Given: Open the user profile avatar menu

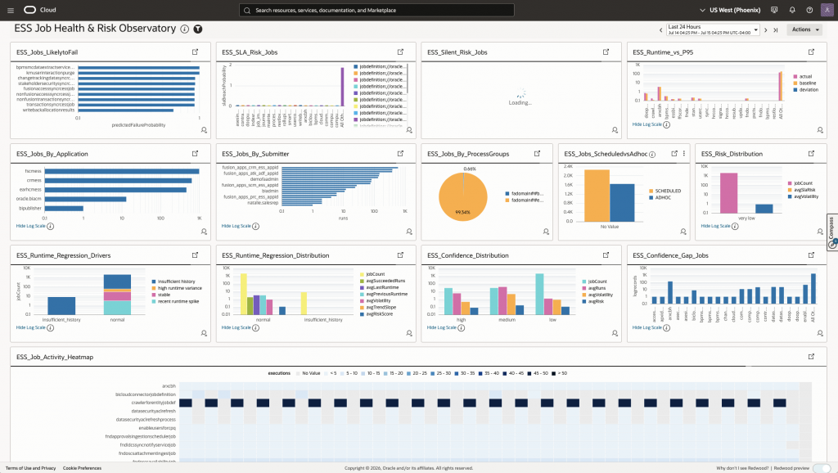Looking at the screenshot, I should coord(827,10).
